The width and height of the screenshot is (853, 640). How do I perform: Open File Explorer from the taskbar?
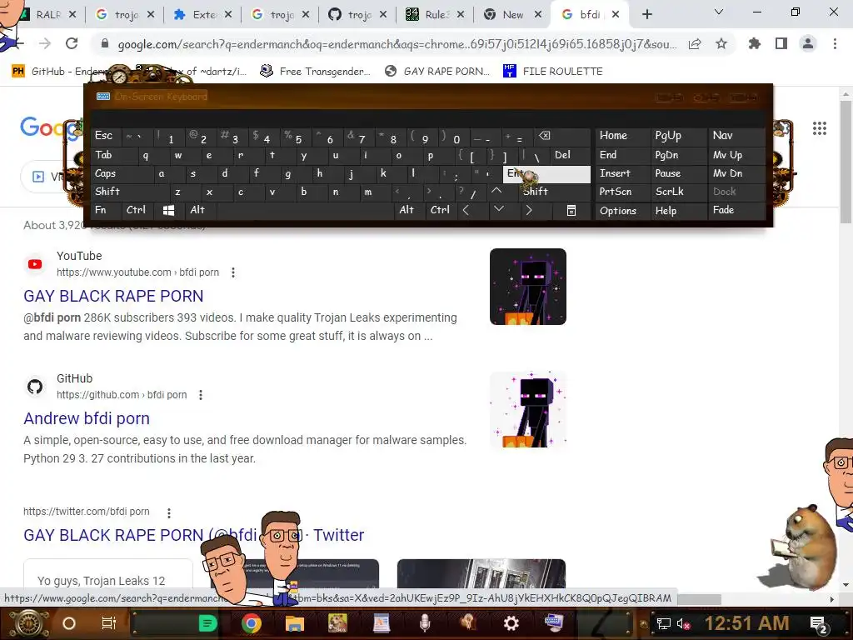coord(294,623)
